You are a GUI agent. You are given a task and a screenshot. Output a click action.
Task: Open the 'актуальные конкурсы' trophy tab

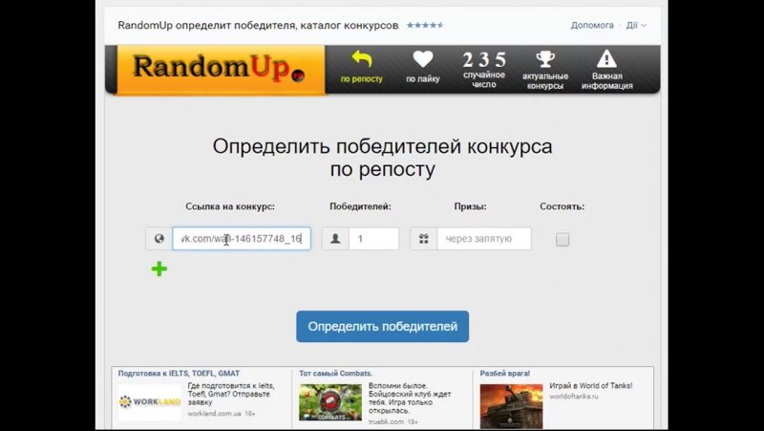coord(544,70)
